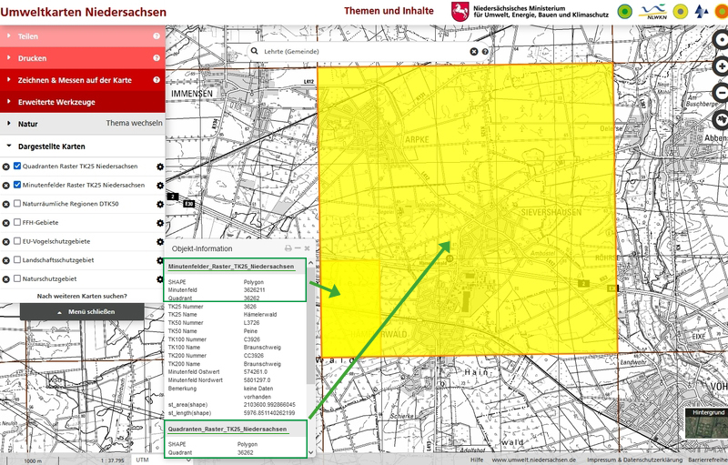The width and height of the screenshot is (728, 465).
Task: Click Menü schließen button
Action: [x=81, y=311]
